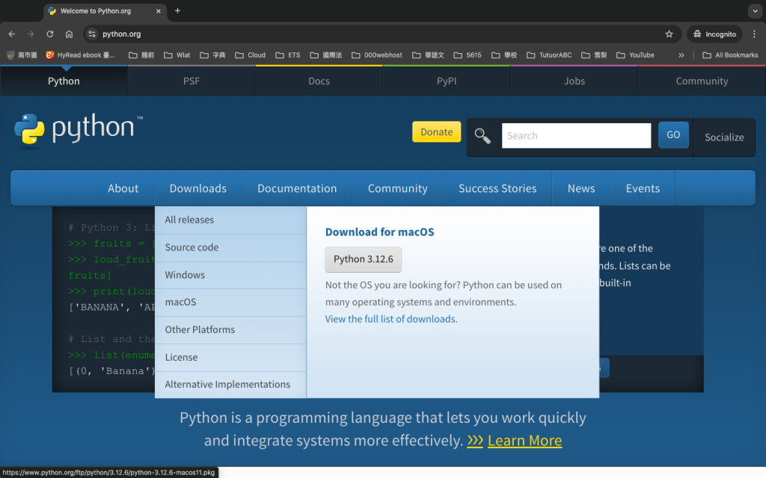
Task: Open the All Bookmarks folder
Action: (730, 55)
